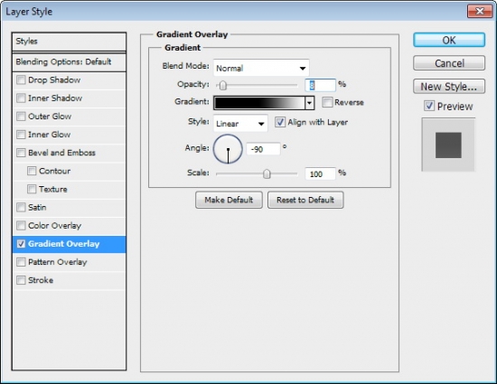Turn on the Color Overlay checkbox
497x384 pixels.
pos(21,226)
